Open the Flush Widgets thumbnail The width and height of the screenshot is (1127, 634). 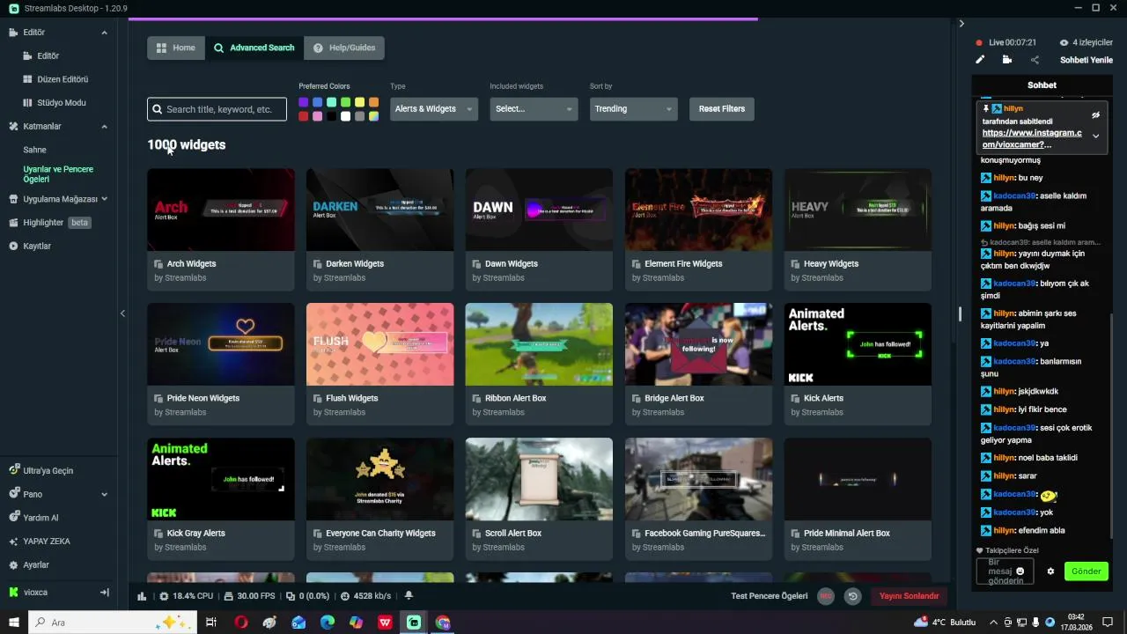coord(379,344)
